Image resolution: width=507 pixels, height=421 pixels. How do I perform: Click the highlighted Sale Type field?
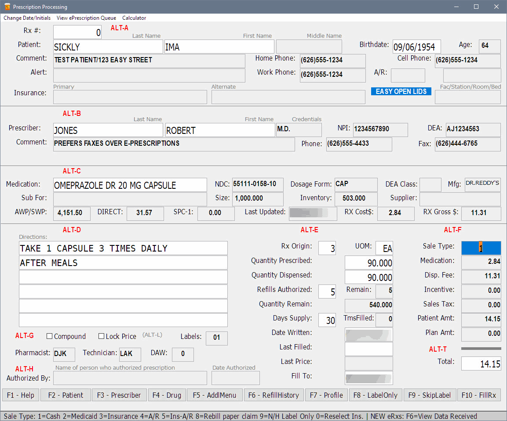point(481,248)
